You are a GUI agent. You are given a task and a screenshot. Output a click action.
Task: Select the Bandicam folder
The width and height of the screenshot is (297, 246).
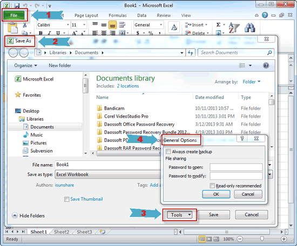(x=114, y=108)
